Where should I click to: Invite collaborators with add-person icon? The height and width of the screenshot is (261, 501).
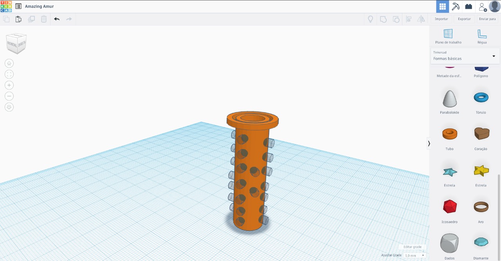(x=482, y=7)
